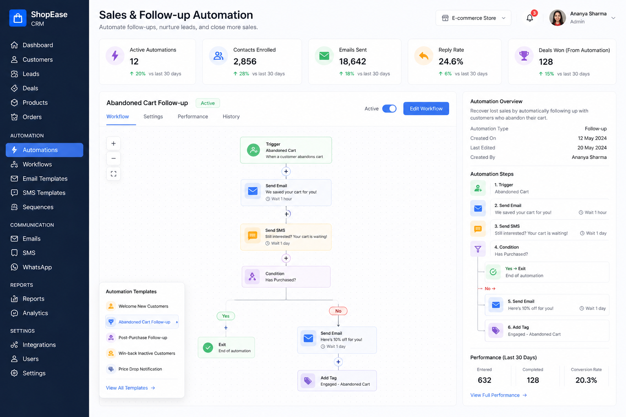Switch to the Settings tab
This screenshot has width=626, height=417.
pyautogui.click(x=153, y=116)
